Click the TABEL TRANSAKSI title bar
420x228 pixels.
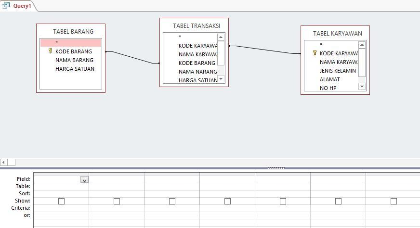click(x=197, y=25)
